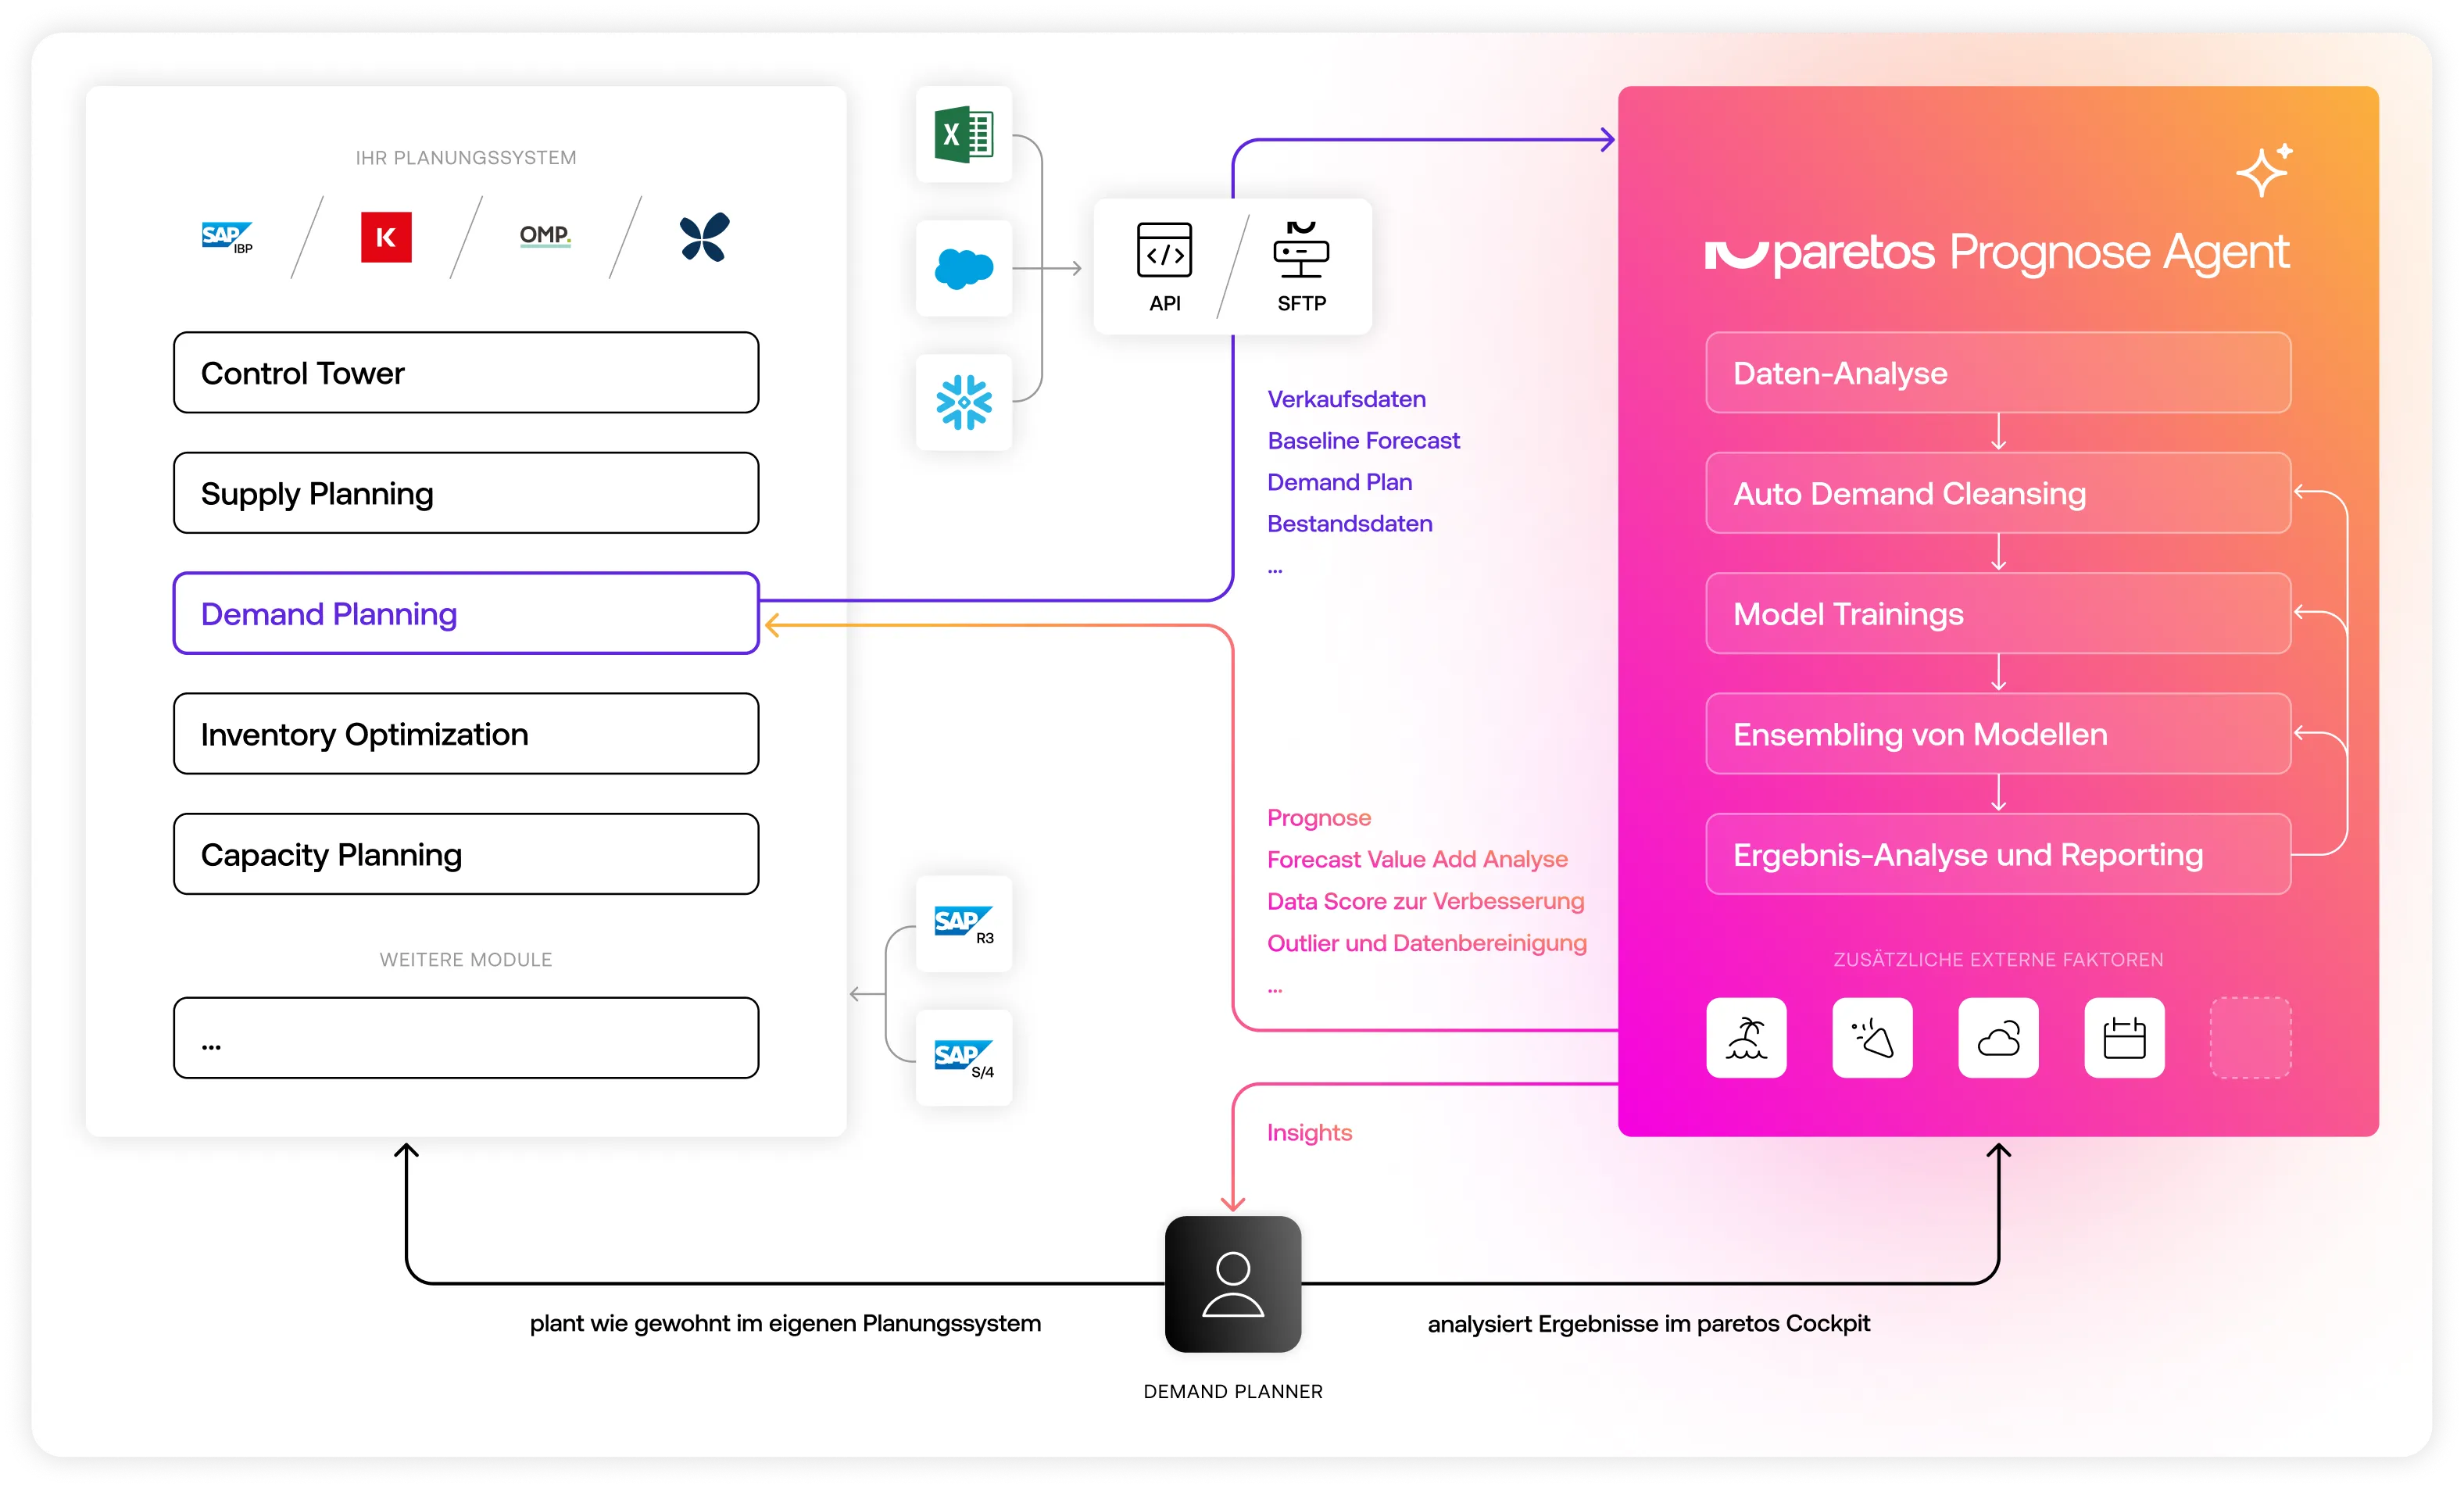Image resolution: width=2464 pixels, height=1488 pixels.
Task: Click Forecast Value Add Analyse text
Action: click(x=1417, y=859)
